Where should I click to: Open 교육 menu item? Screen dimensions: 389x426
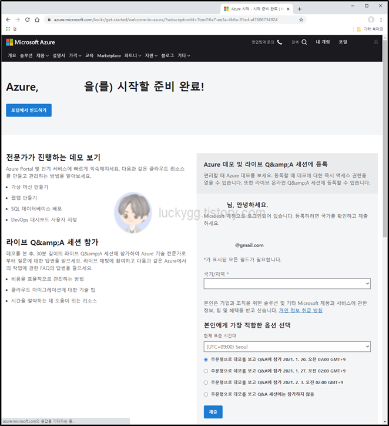tap(89, 55)
